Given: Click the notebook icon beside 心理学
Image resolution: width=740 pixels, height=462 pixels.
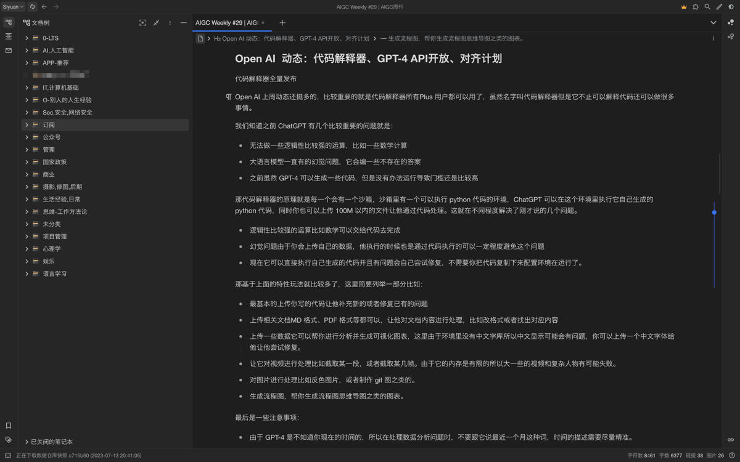Looking at the screenshot, I should point(36,249).
